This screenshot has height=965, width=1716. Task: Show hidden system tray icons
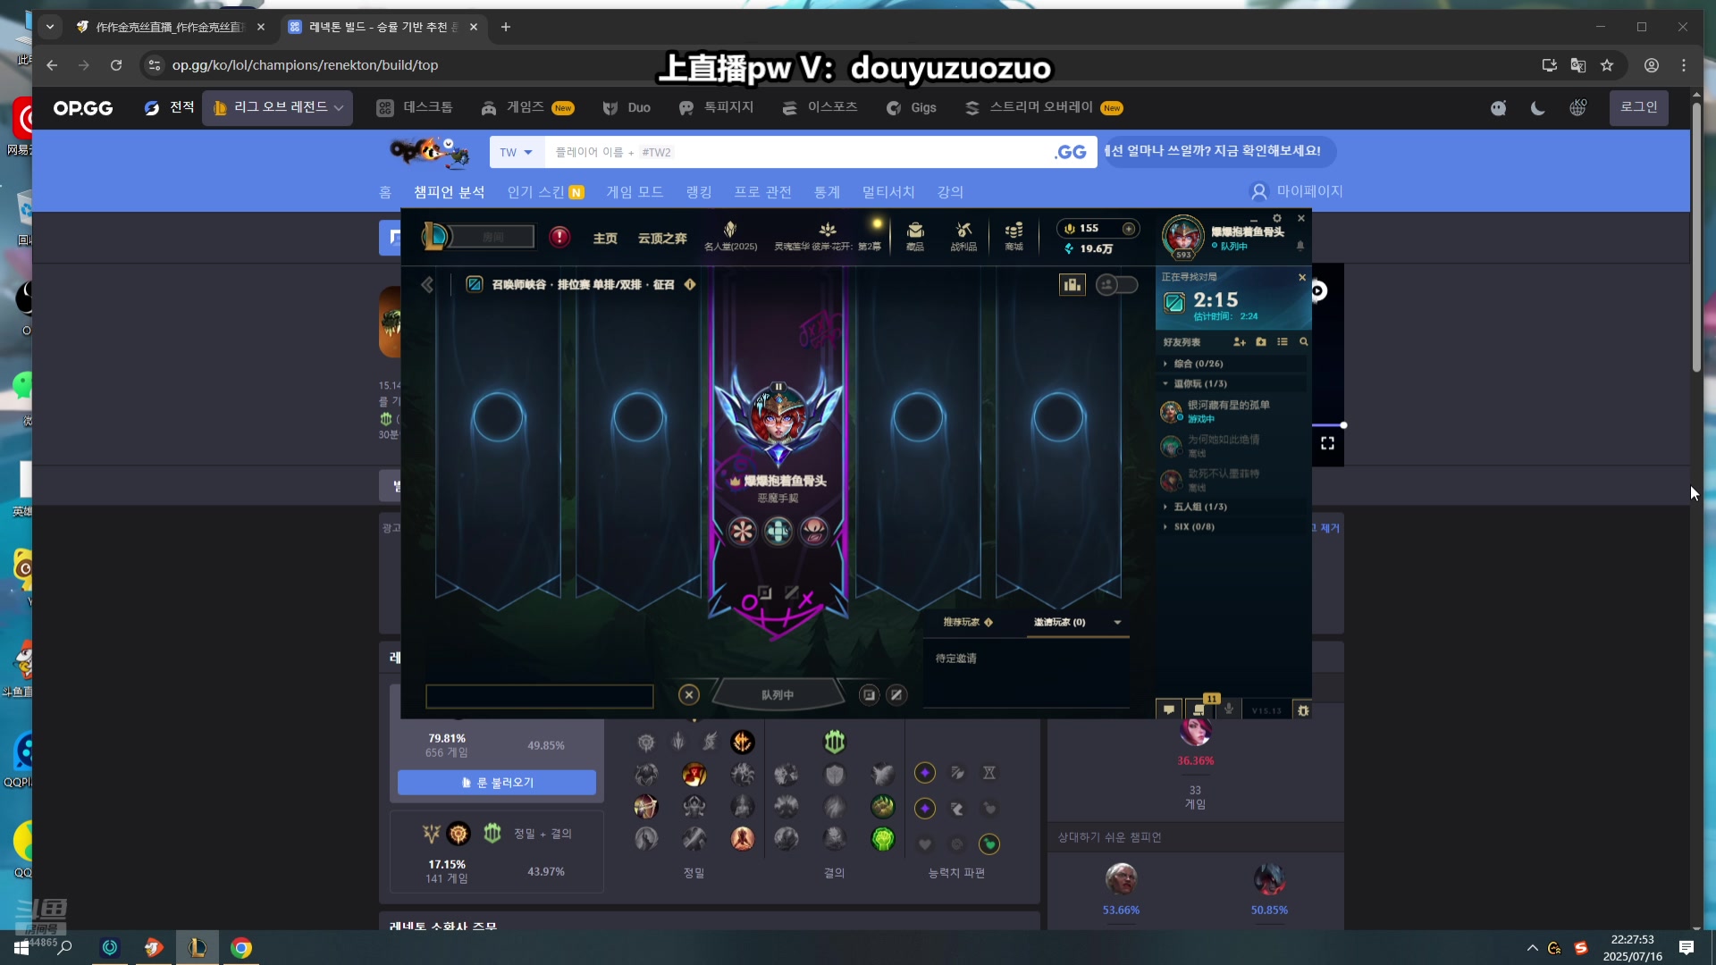click(x=1533, y=948)
